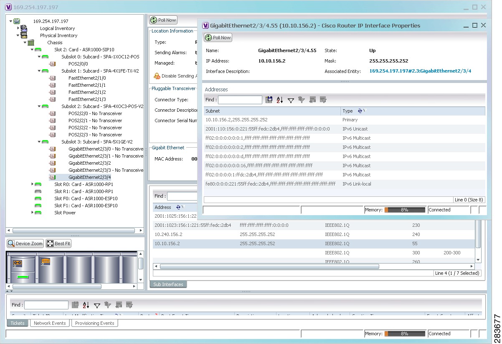Click the GigabitEthernet2/3/4 port icon
Screen dimensions: 502x344
[52, 177]
